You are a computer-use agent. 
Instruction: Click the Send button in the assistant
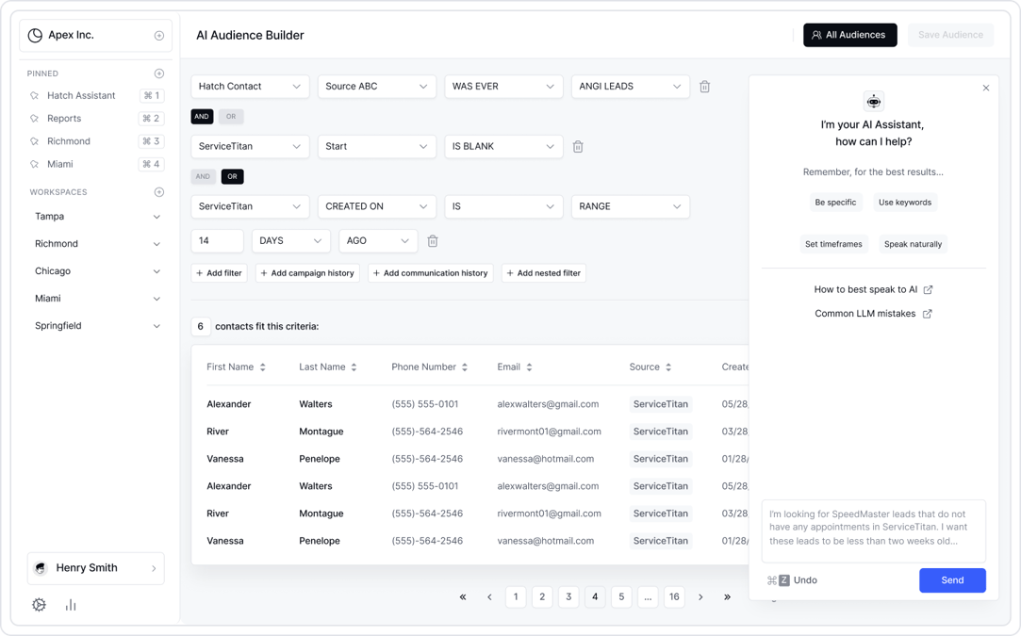coord(952,580)
